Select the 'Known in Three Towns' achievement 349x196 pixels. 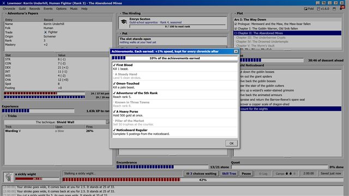pyautogui.click(x=174, y=104)
